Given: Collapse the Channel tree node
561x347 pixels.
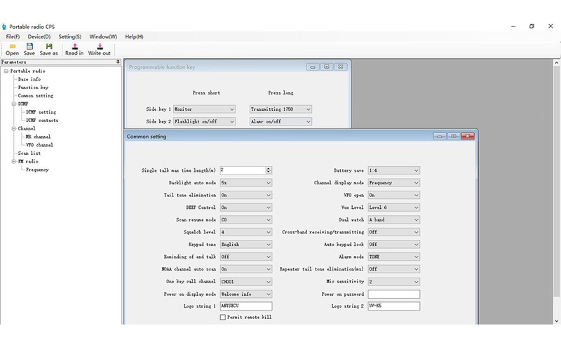Looking at the screenshot, I should (14, 129).
